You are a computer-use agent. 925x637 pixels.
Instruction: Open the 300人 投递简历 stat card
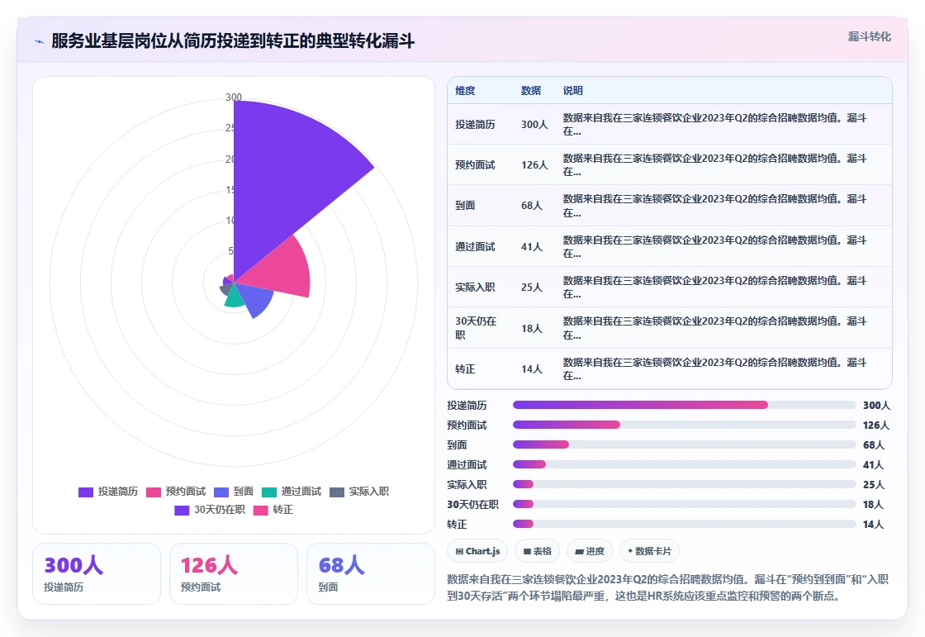96,574
